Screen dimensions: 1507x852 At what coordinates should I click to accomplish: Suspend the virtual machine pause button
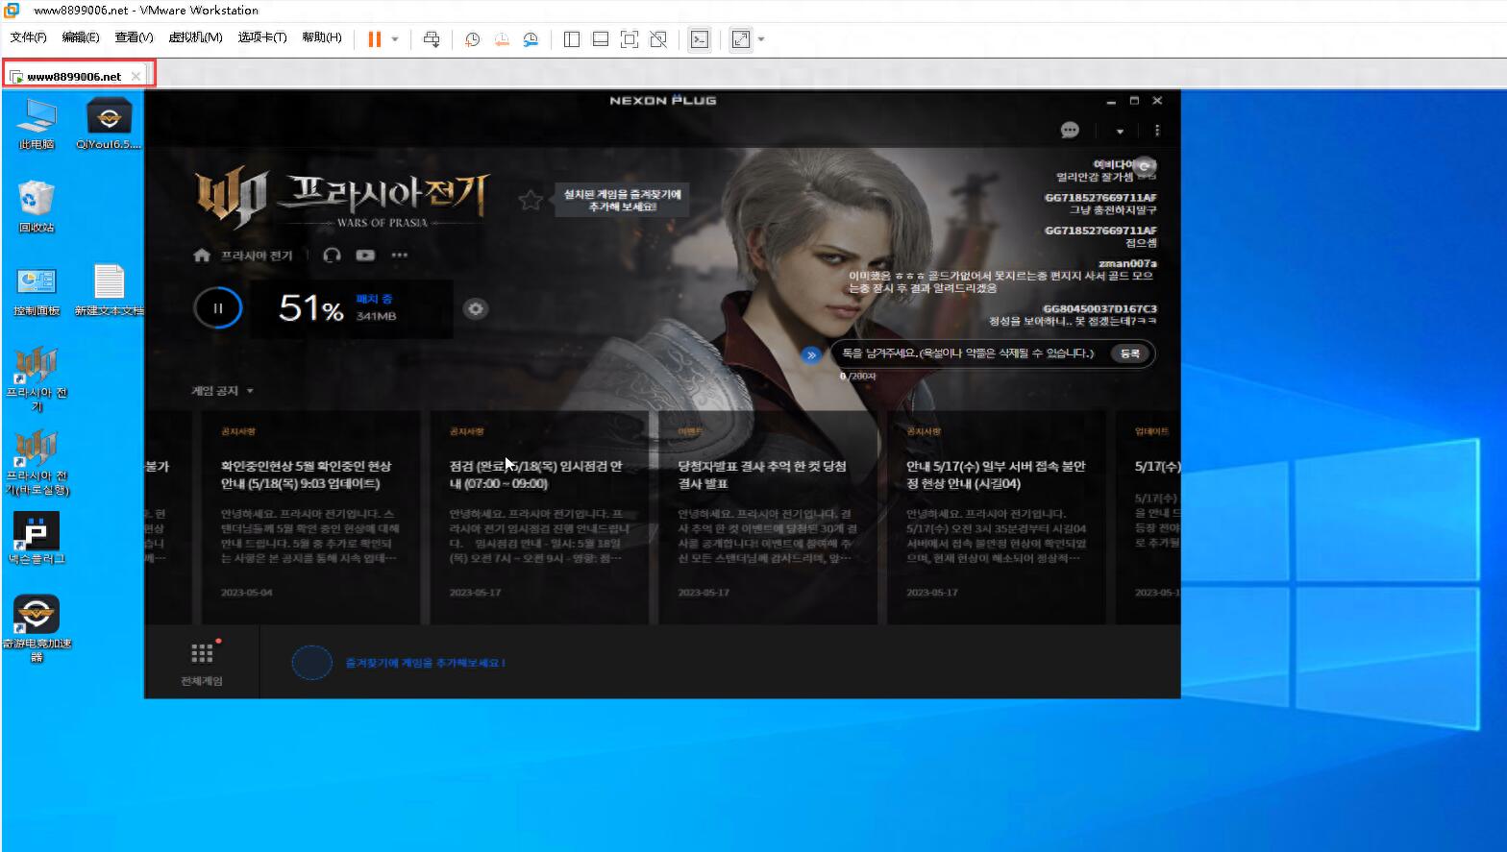coord(375,39)
